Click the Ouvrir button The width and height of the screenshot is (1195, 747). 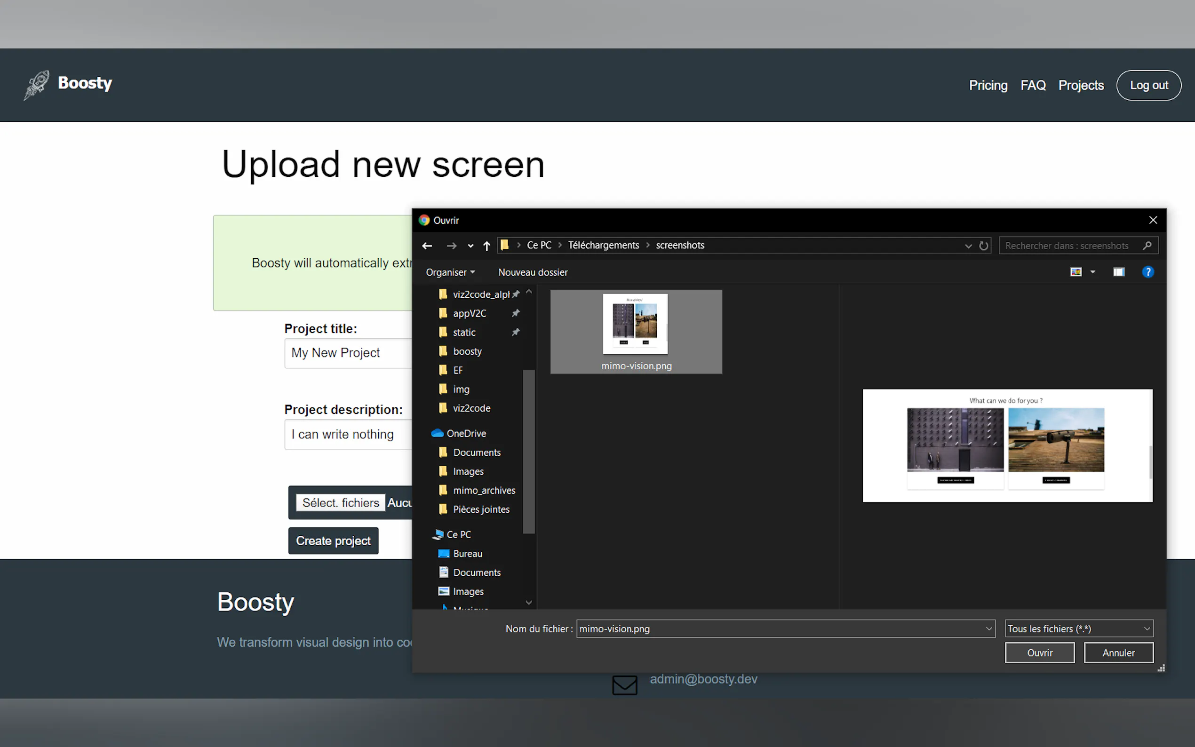1039,652
